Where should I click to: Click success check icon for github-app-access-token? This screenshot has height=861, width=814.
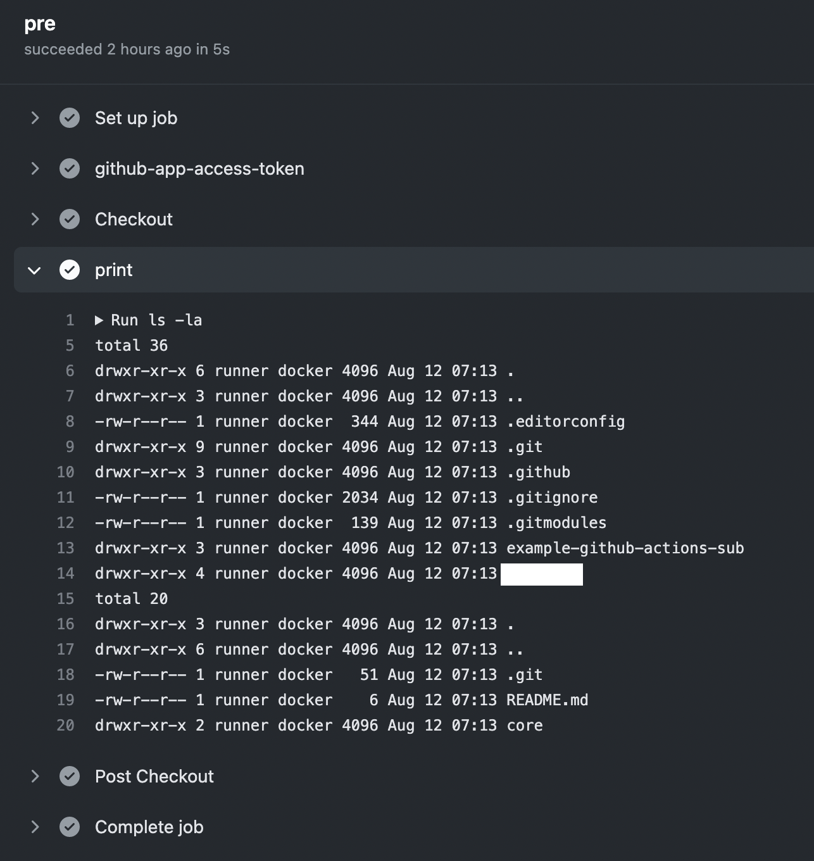pos(70,168)
